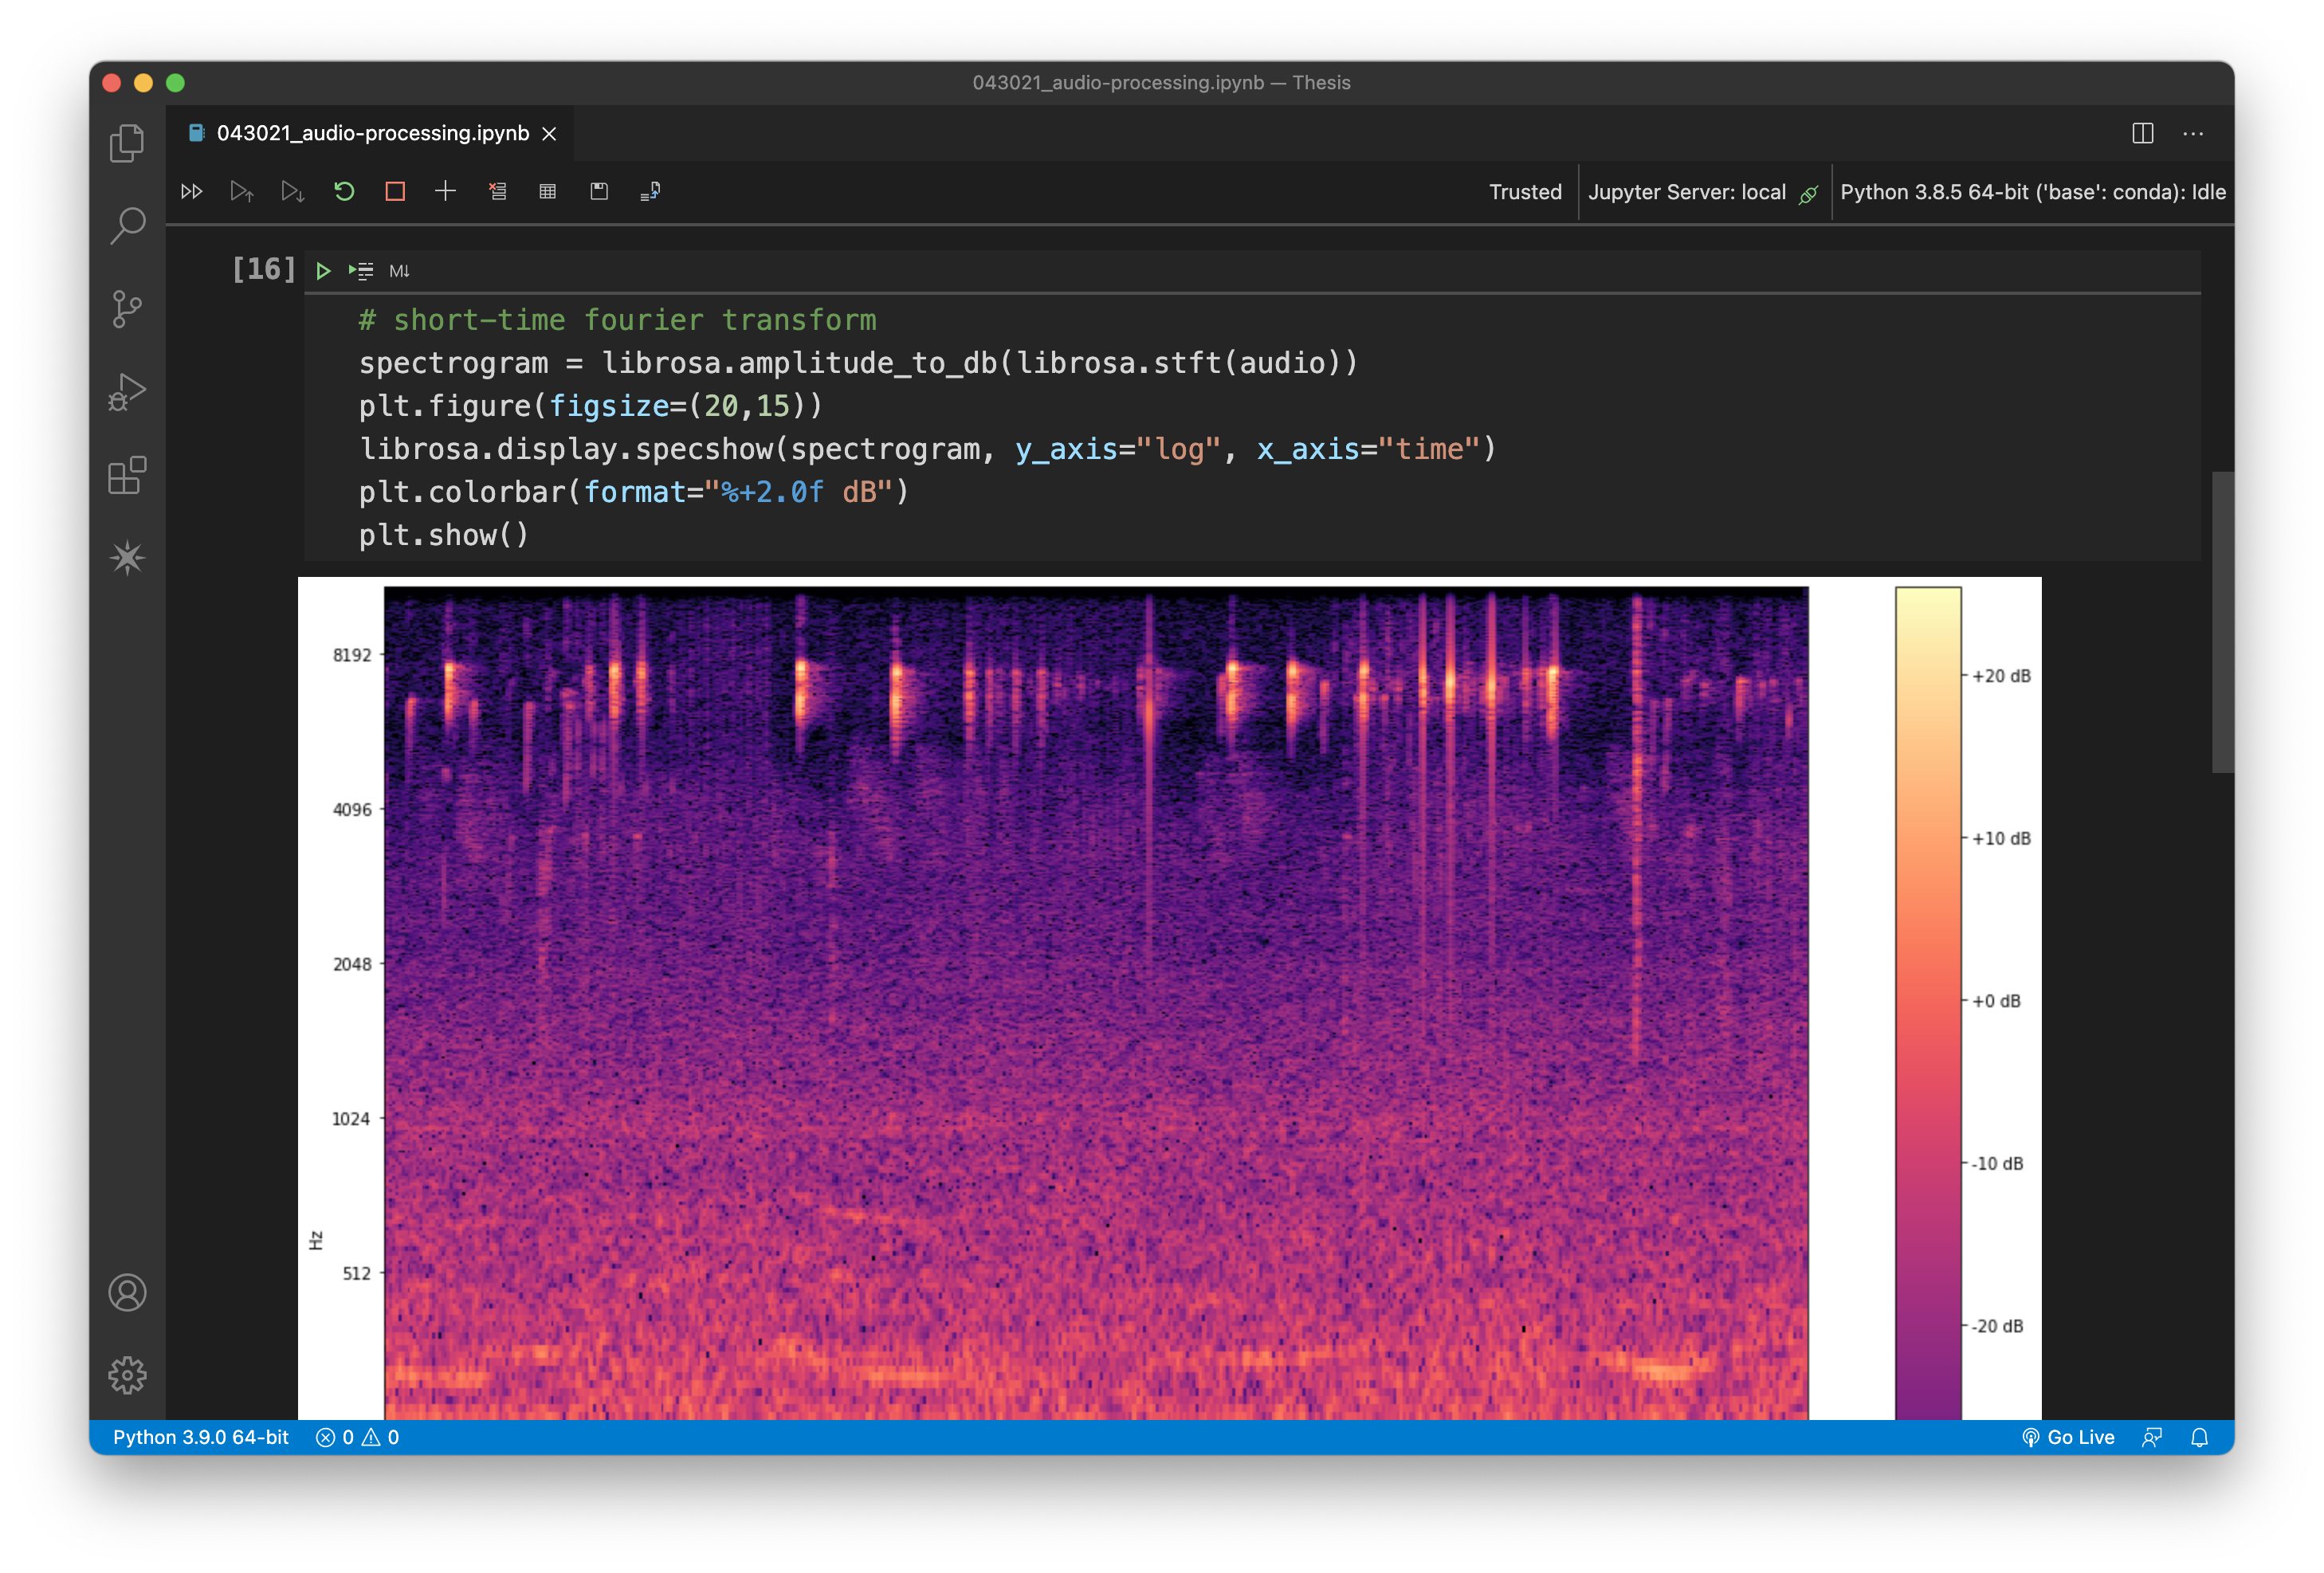Viewport: 2324px width, 1573px height.
Task: Click the comment line 'short-time fourier transform'
Action: click(x=617, y=320)
